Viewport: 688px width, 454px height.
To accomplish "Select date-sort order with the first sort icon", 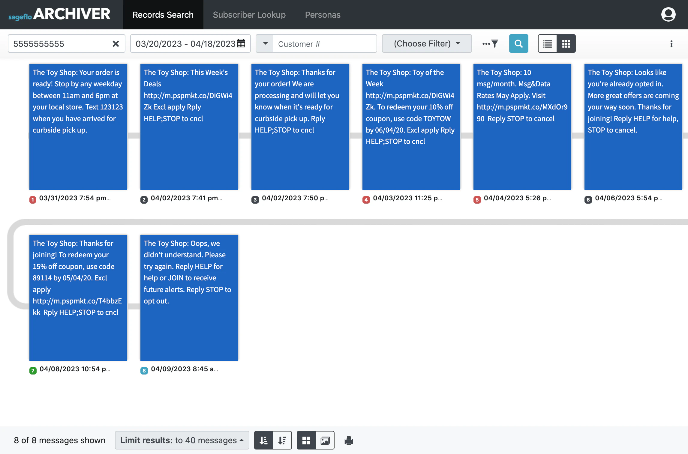I will click(x=263, y=440).
